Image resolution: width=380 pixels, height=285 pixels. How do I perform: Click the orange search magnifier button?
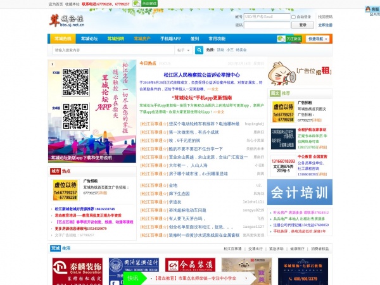[199, 49]
